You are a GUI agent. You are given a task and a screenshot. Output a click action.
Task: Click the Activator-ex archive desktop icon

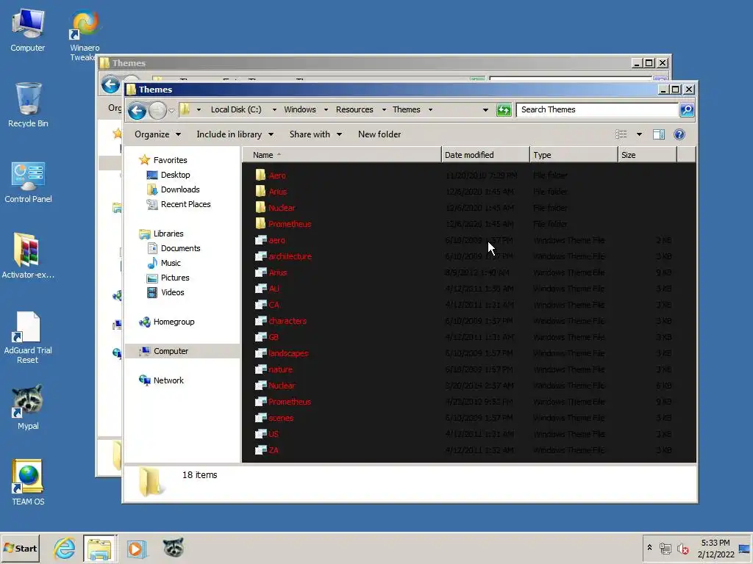(28, 256)
